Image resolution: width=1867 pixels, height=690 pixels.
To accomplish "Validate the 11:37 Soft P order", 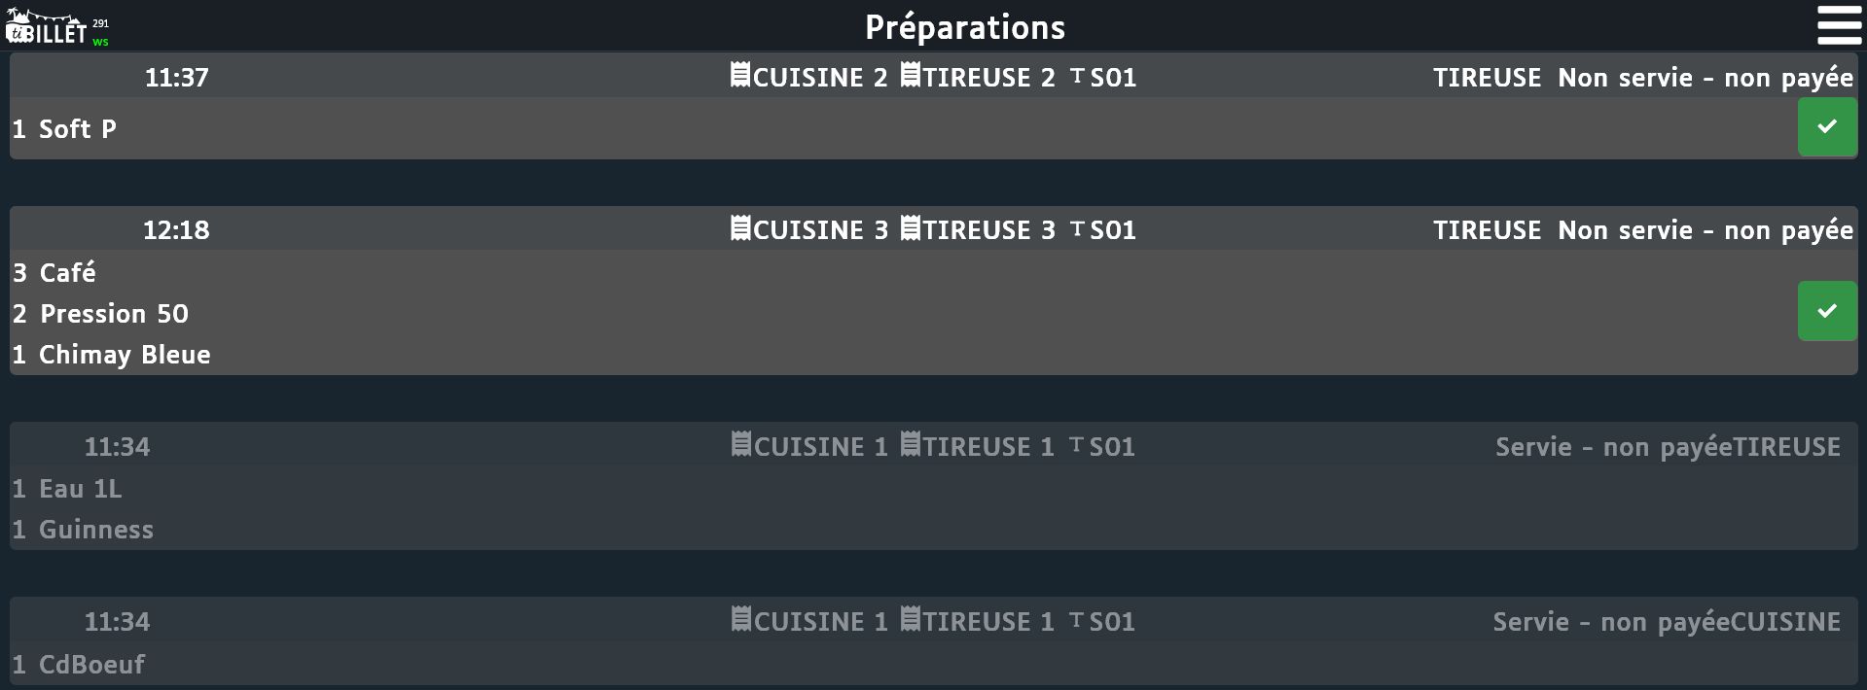I will pos(1826,127).
